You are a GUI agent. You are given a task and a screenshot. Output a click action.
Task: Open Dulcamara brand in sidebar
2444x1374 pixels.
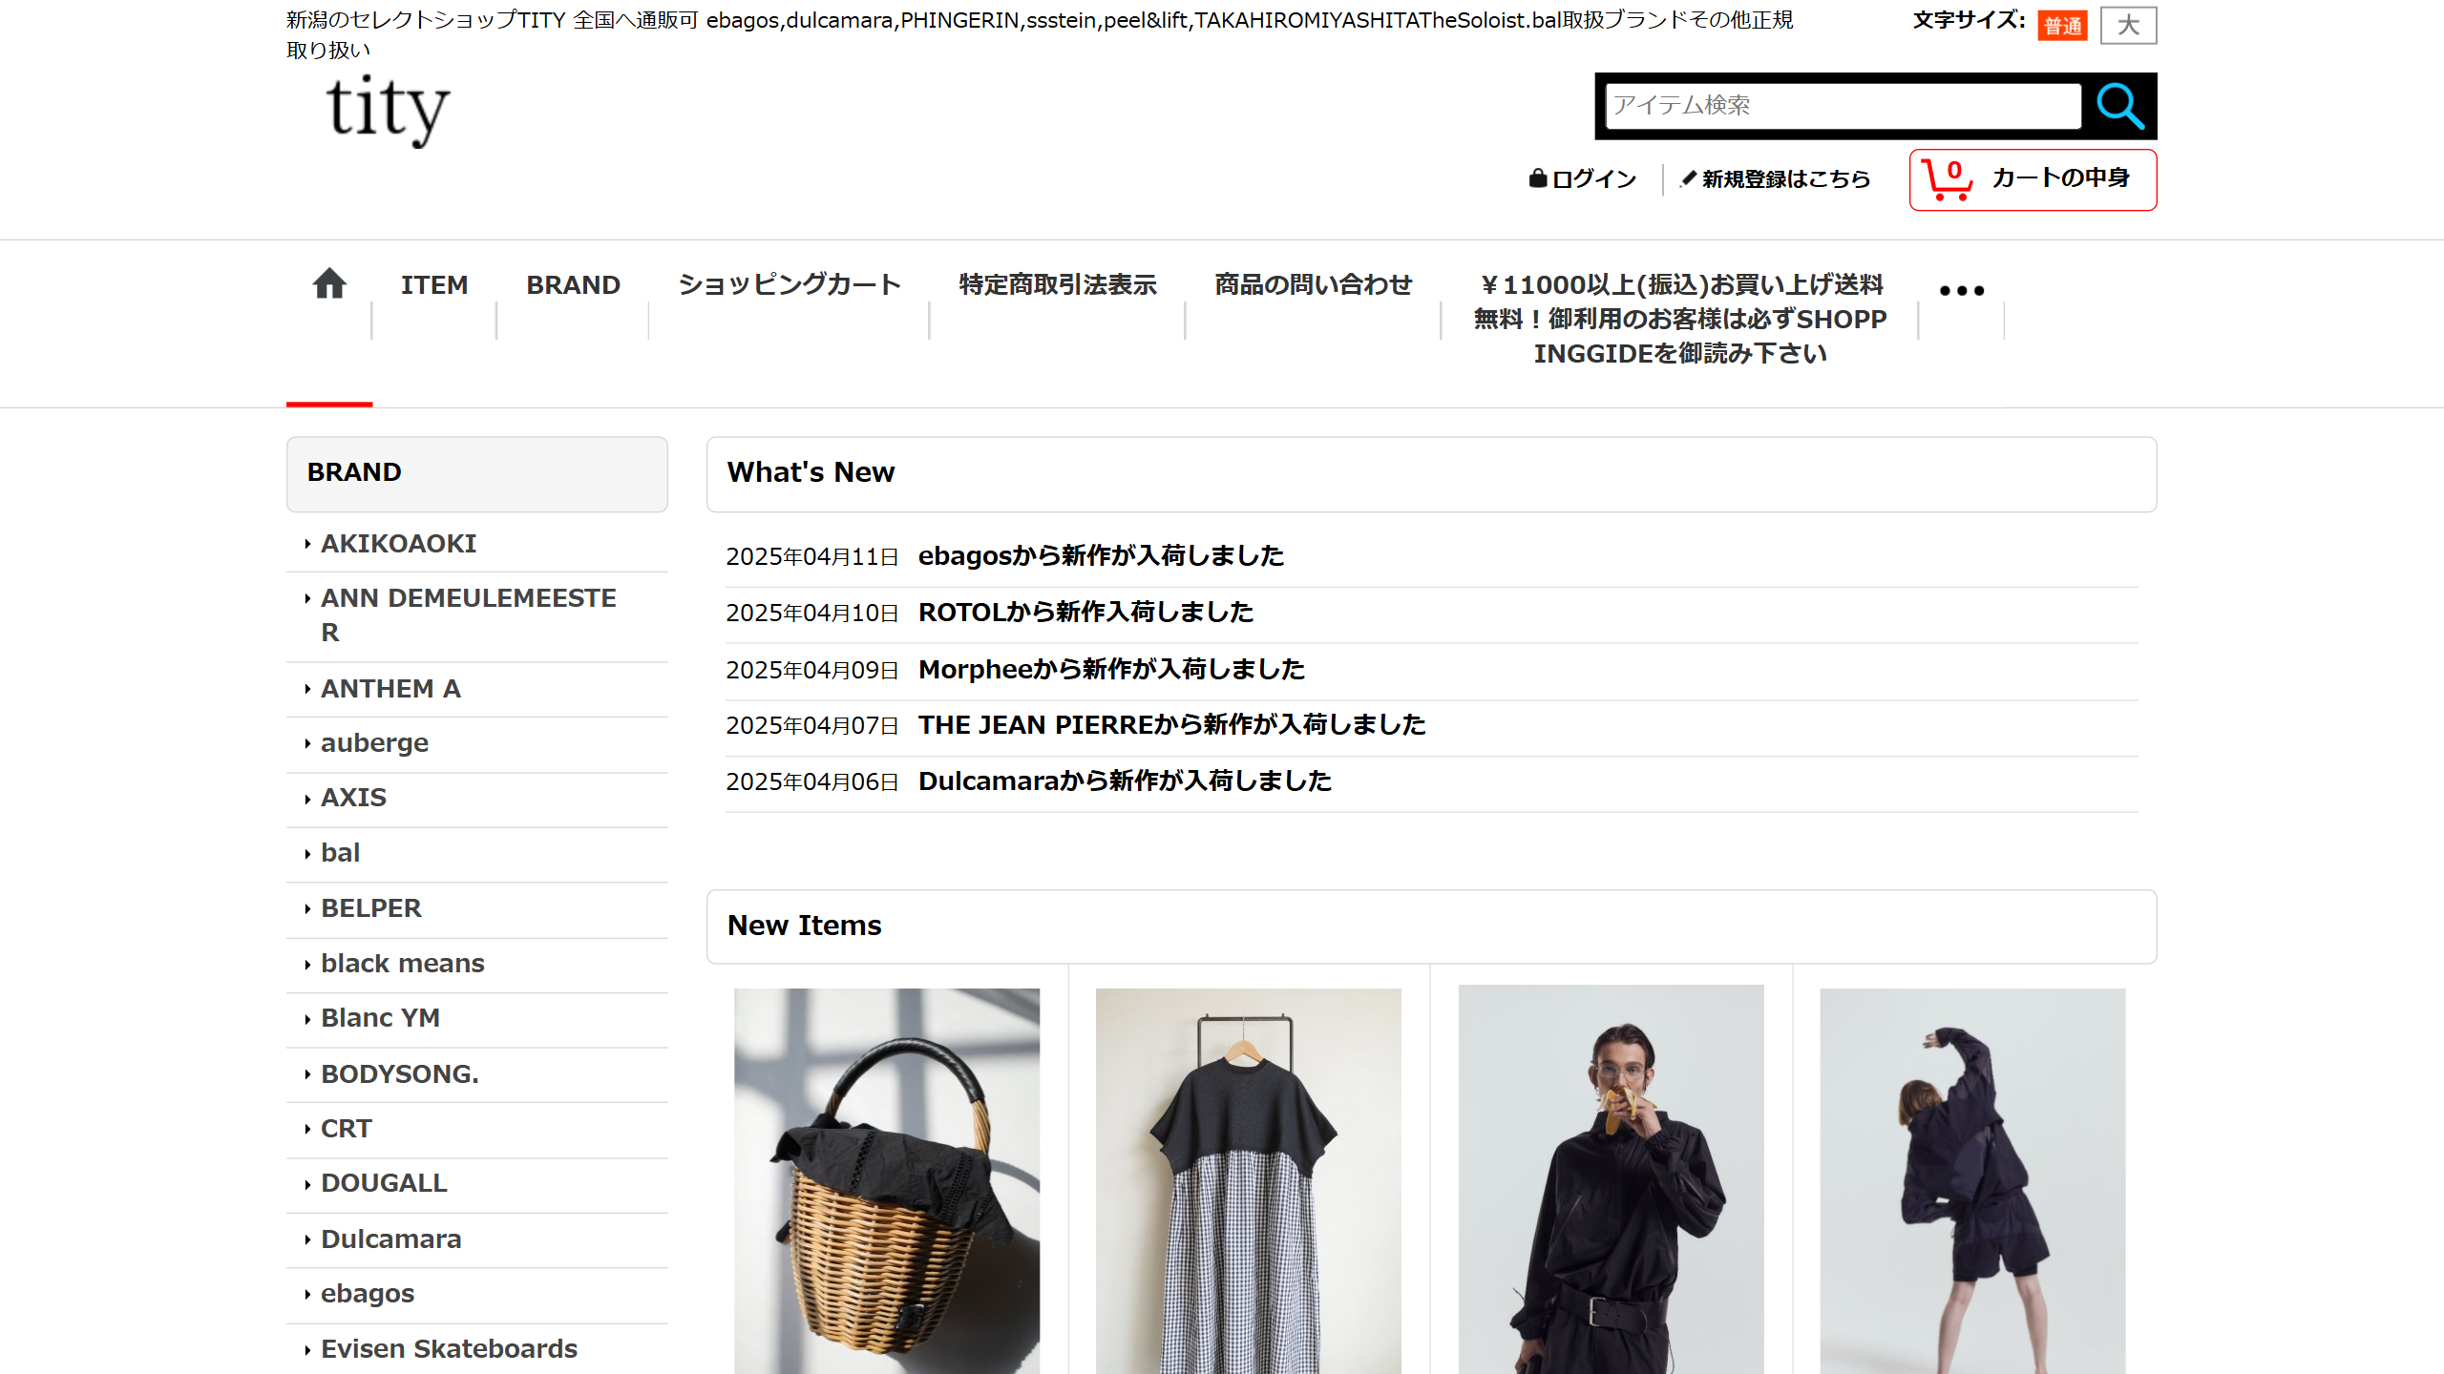coord(390,1239)
